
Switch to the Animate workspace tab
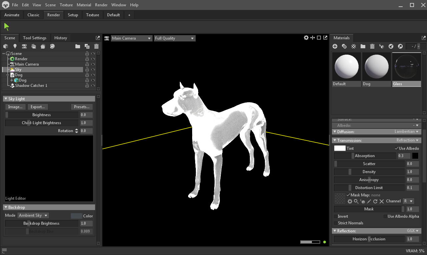(x=12, y=15)
